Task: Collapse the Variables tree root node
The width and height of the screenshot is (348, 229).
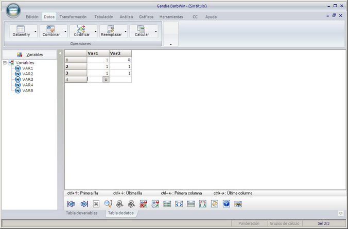Action: (x=5, y=63)
